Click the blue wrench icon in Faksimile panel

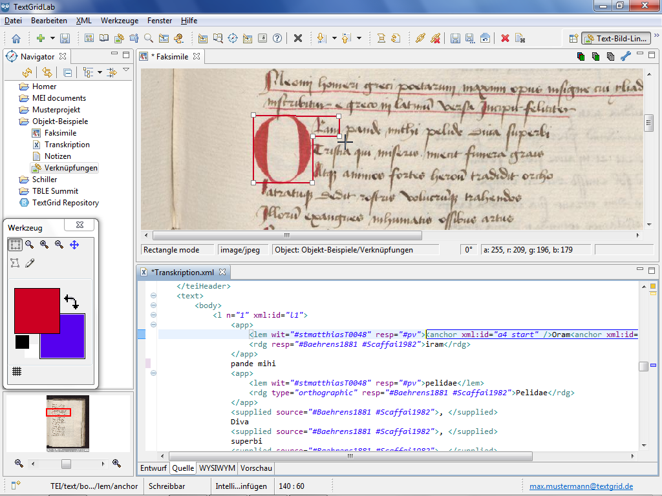(x=625, y=57)
